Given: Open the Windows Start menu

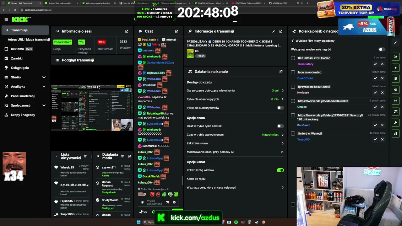Looking at the screenshot, I should pyautogui.click(x=139, y=222).
